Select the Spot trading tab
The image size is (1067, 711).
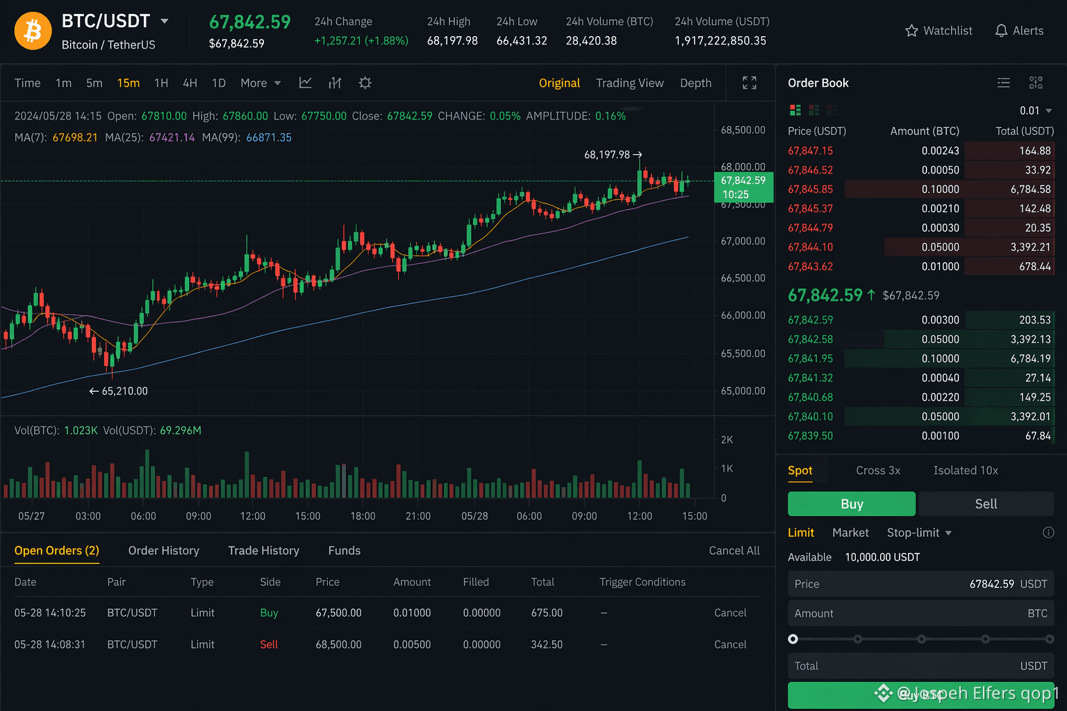(800, 470)
